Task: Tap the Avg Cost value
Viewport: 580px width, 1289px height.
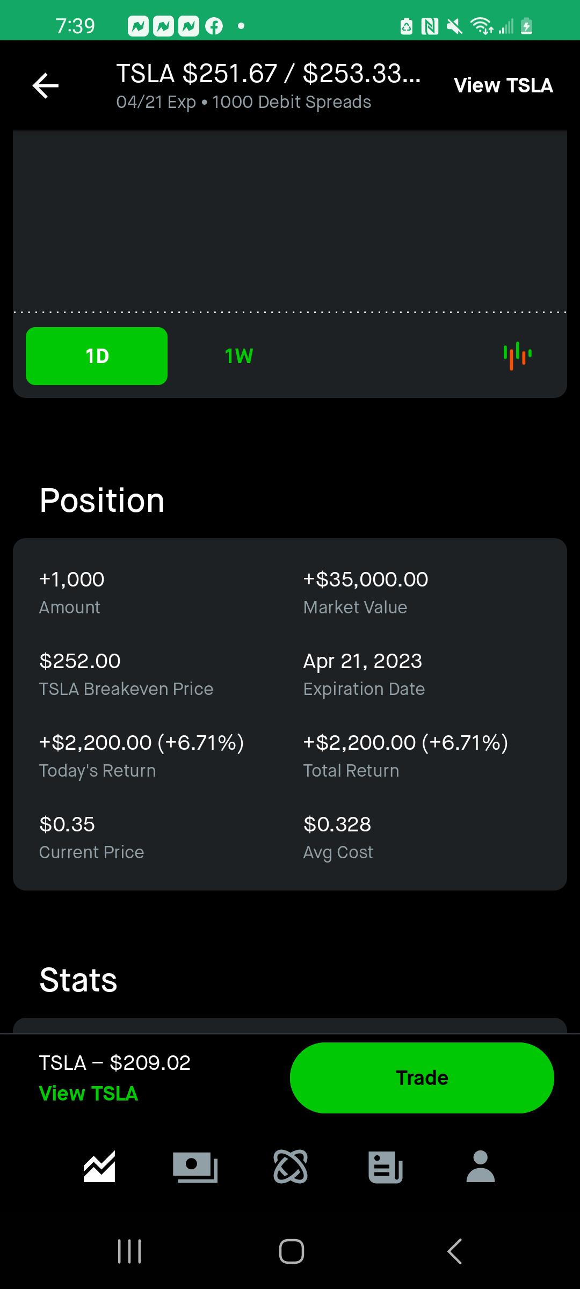Action: point(337,824)
